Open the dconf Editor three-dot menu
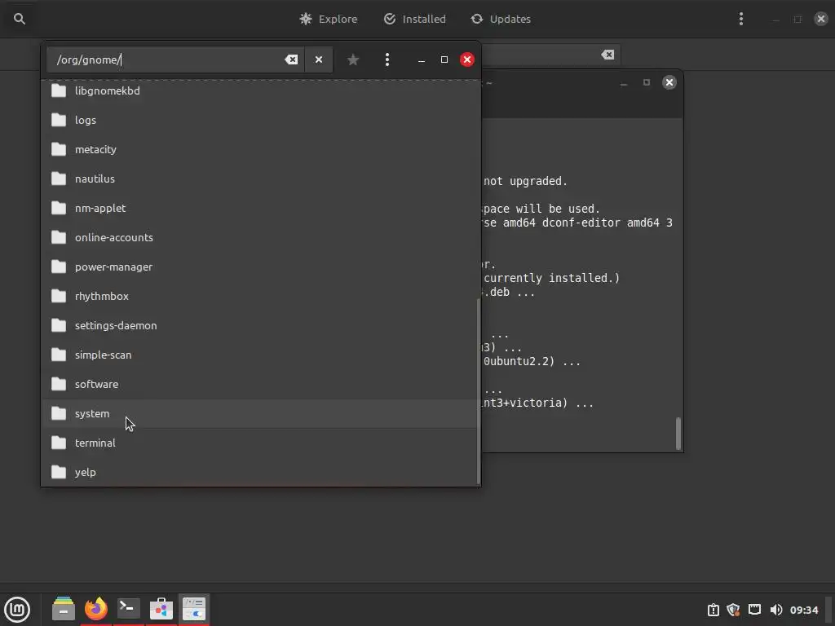The image size is (835, 626). 387,60
